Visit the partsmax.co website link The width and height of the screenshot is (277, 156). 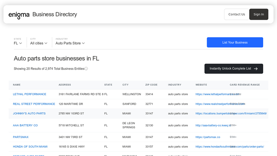(208, 137)
